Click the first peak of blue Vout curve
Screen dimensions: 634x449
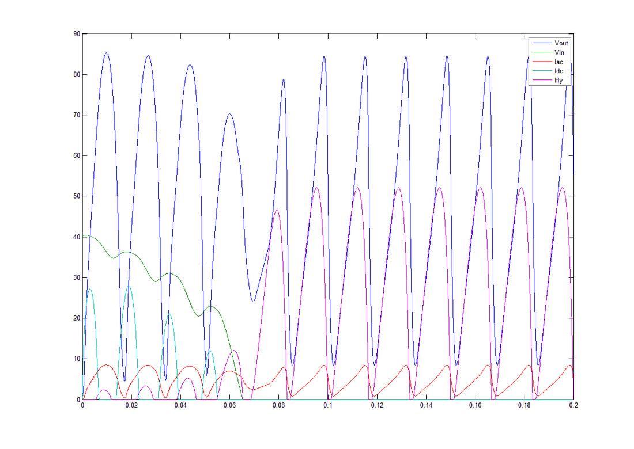coord(106,53)
